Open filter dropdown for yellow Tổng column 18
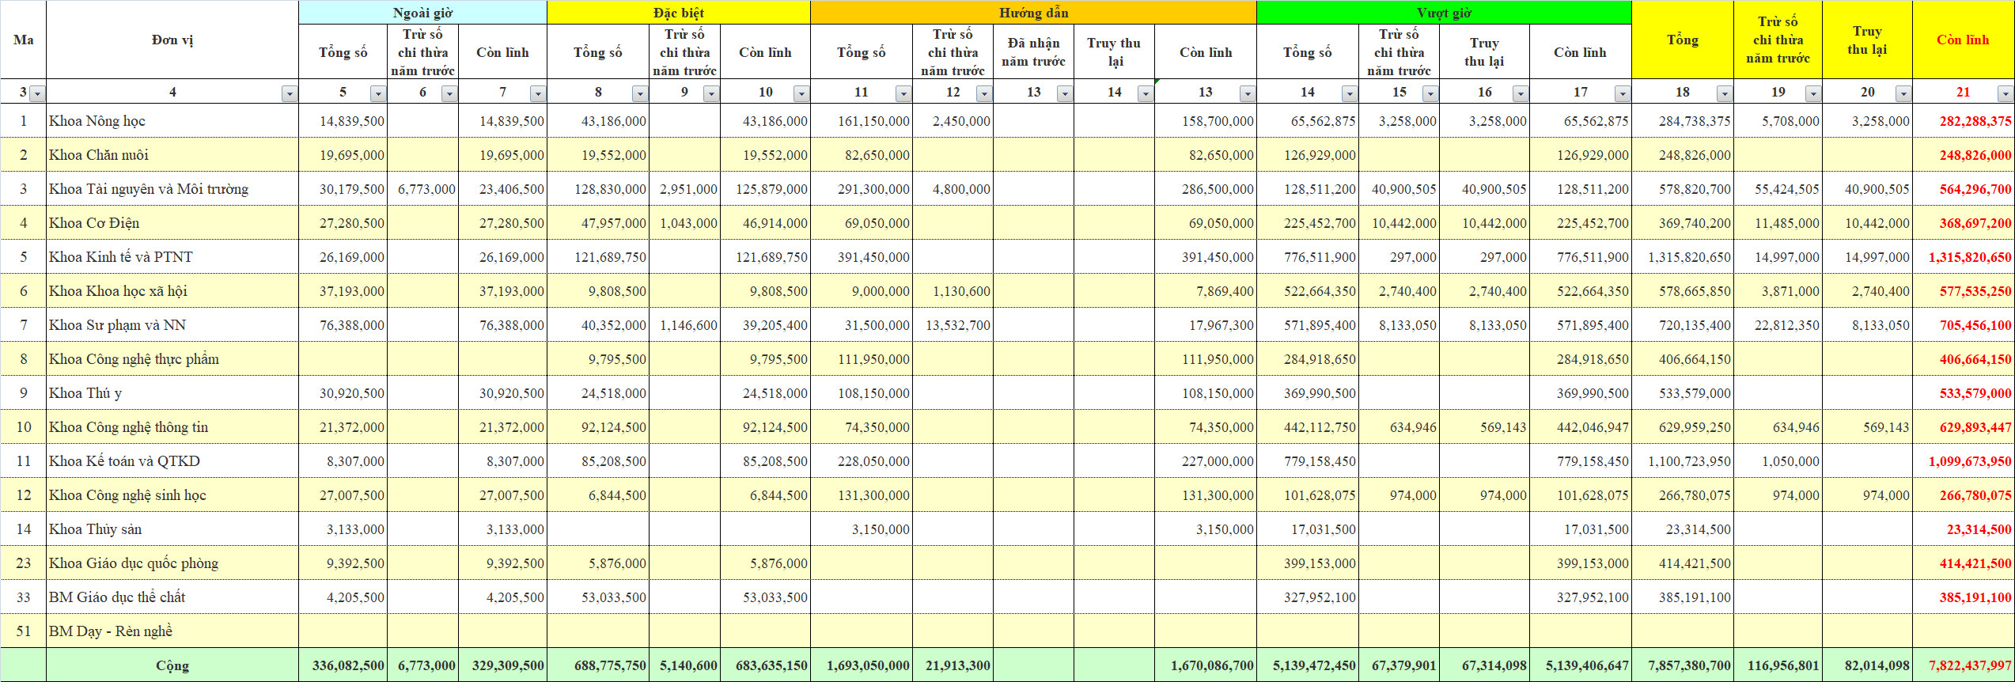This screenshot has height=682, width=2015. [x=1725, y=93]
